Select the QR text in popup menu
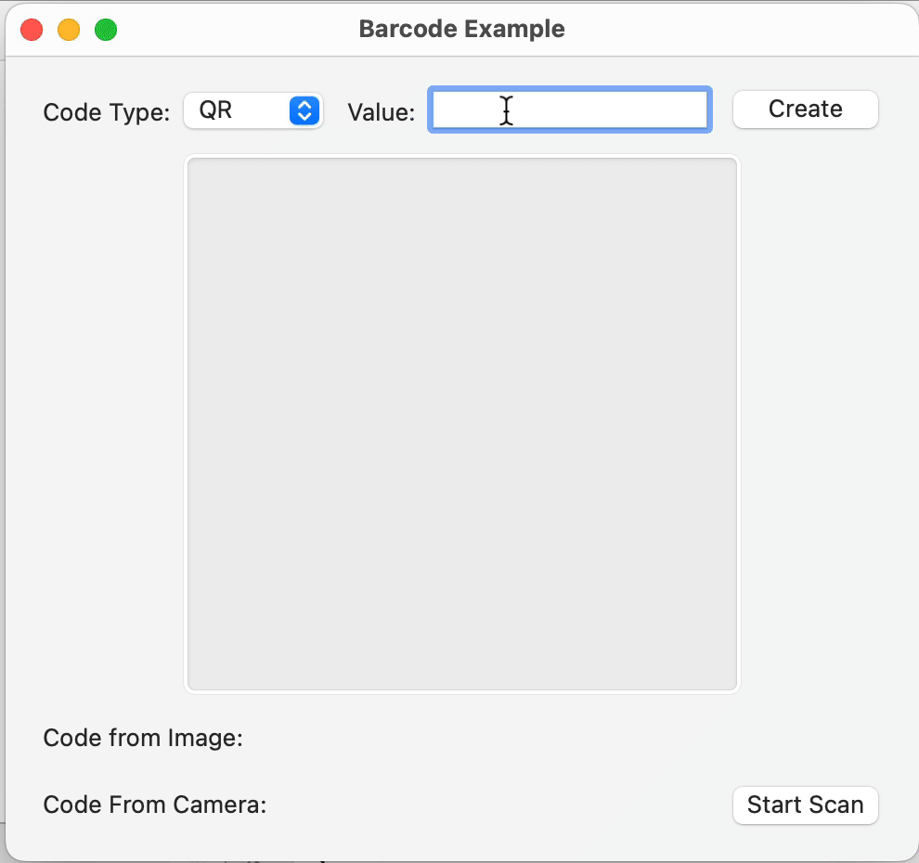 tap(215, 109)
